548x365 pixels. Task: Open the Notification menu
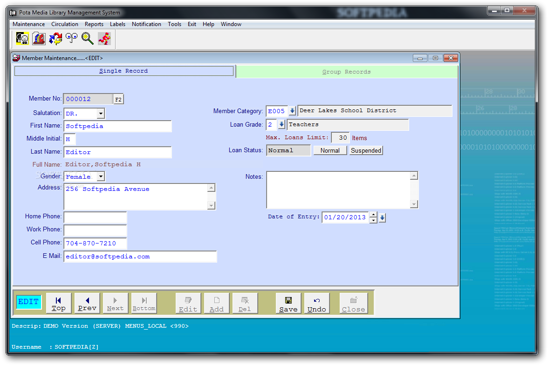pyautogui.click(x=146, y=24)
